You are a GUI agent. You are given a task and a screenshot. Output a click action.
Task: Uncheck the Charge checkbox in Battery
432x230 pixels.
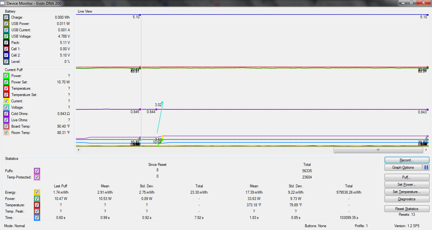(6, 17)
